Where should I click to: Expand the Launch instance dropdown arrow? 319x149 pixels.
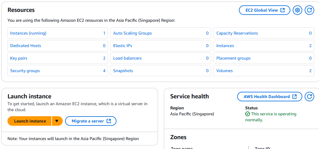click(57, 121)
